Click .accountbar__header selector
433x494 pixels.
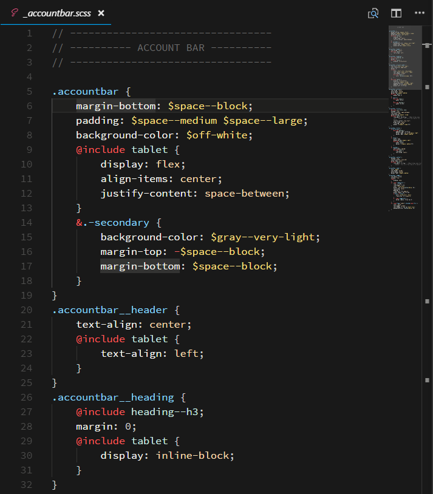click(x=110, y=310)
